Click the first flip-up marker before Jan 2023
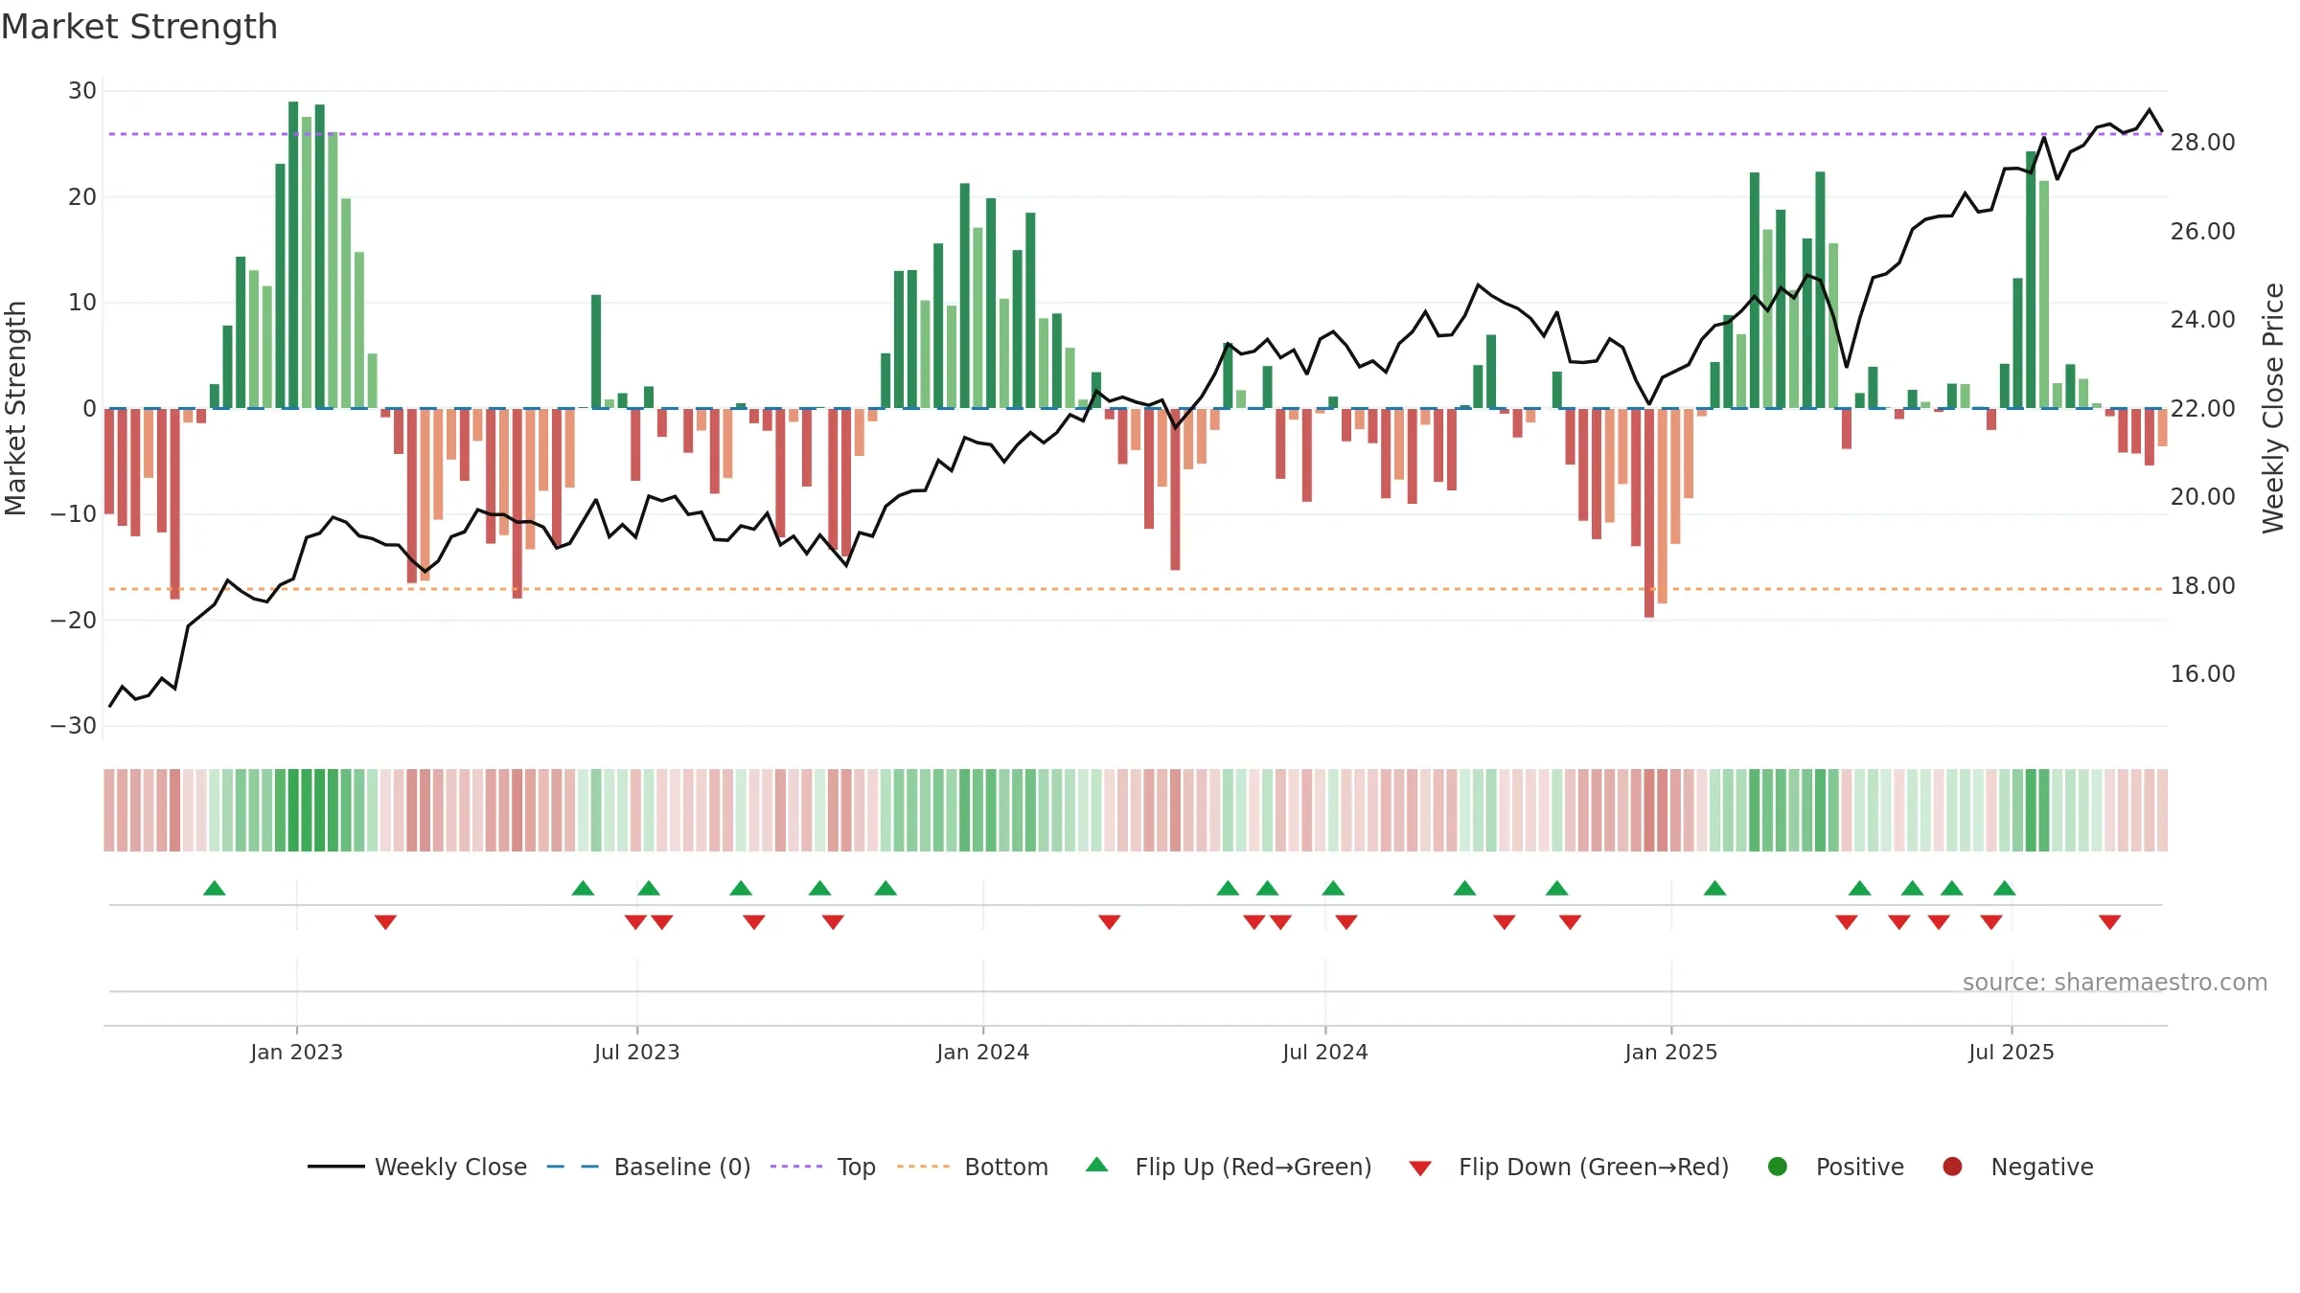 coord(215,888)
